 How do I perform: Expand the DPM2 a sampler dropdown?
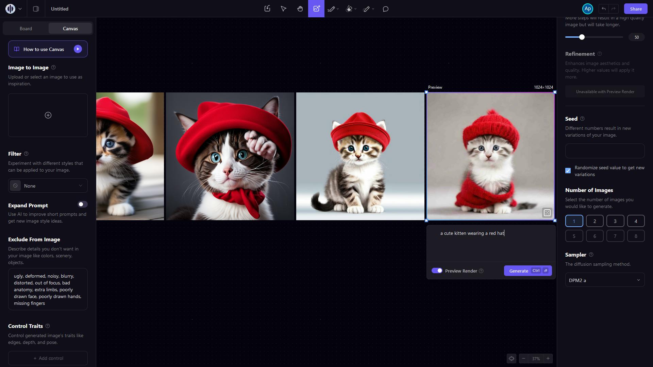(x=605, y=280)
